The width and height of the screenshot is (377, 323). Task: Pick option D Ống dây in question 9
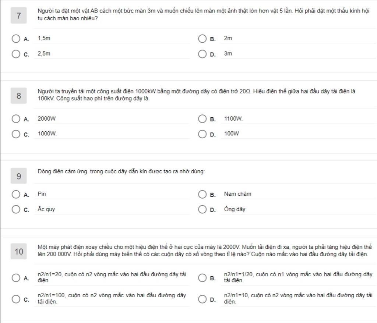(202, 209)
